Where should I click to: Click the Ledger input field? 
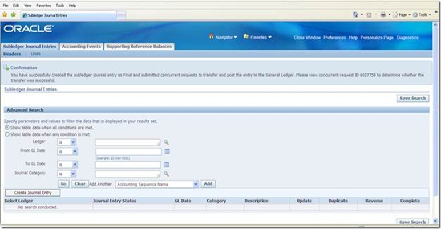[128, 142]
